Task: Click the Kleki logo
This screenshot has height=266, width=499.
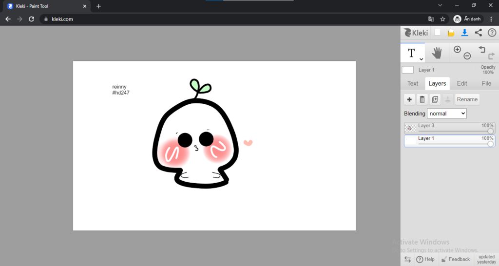Action: click(x=416, y=33)
